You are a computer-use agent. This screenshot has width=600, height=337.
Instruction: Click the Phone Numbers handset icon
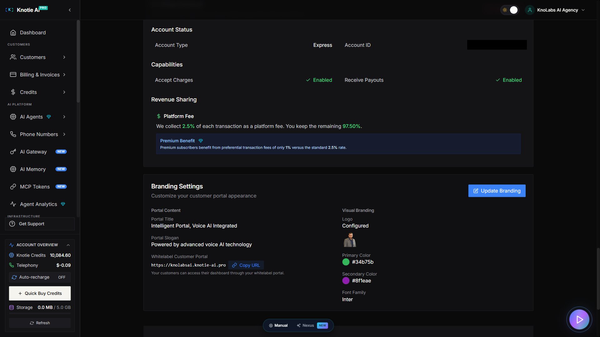pyautogui.click(x=13, y=134)
